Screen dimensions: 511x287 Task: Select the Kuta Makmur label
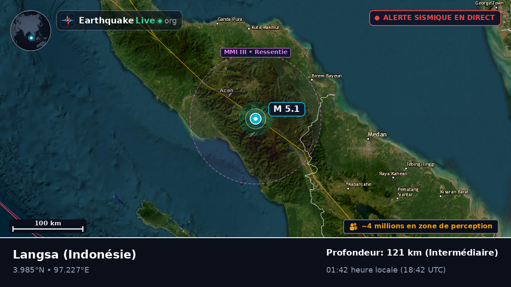pos(265,27)
